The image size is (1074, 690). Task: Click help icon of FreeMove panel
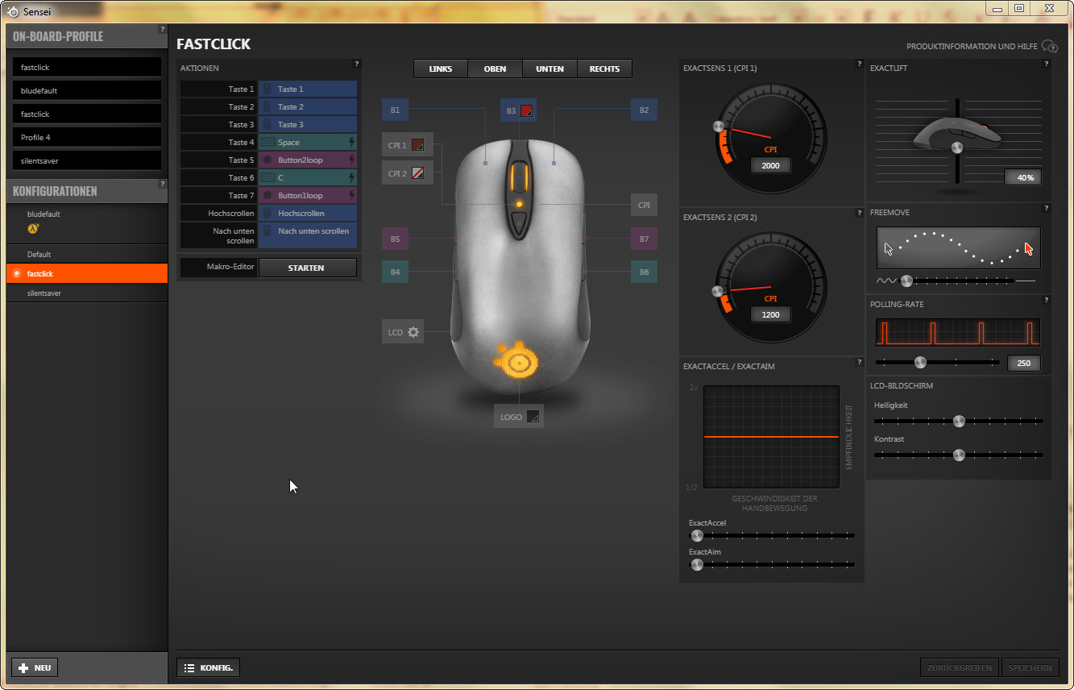pos(1047,208)
